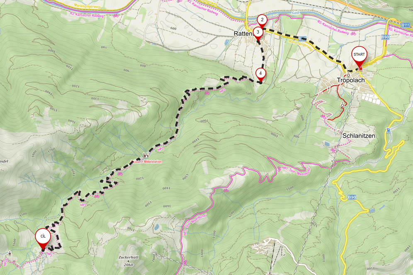Click the swimming area icon near Schlanitzen
Image resolution: width=413 pixels, height=275 pixels.
pyautogui.click(x=388, y=130)
